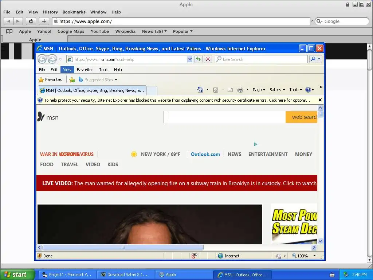This screenshot has width=373, height=280.
Task: Click the RSS feeds icon in IE
Action: point(216,90)
